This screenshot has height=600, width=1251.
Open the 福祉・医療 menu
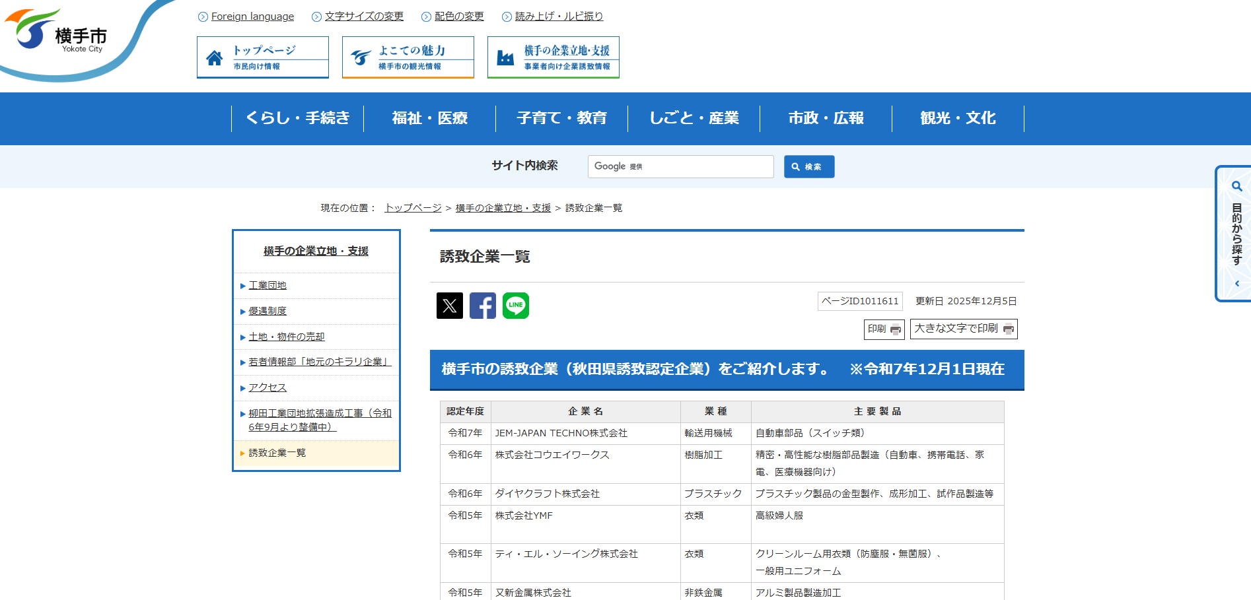(x=430, y=118)
